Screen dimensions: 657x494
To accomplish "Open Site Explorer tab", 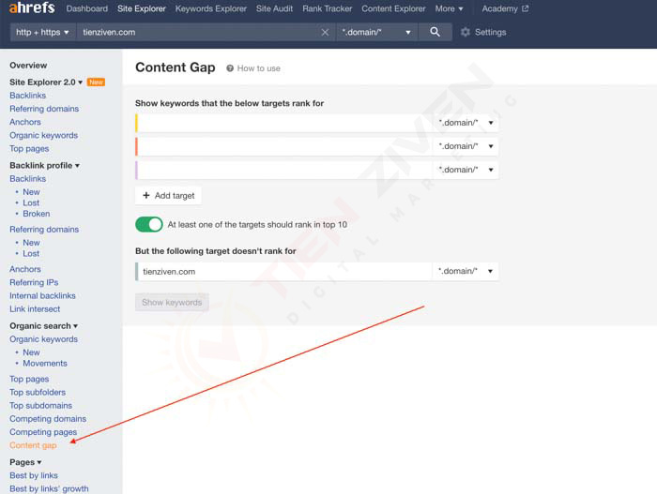I will point(142,8).
